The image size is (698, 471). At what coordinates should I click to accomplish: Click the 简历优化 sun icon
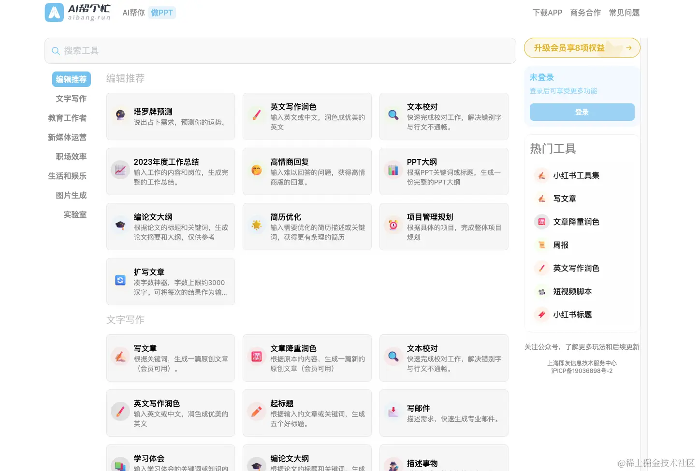coord(257,225)
